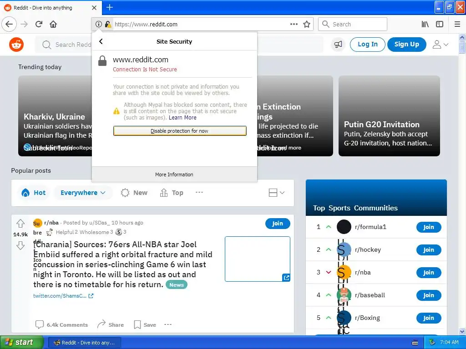
Task: Join r/nba from the post header
Action: click(278, 224)
